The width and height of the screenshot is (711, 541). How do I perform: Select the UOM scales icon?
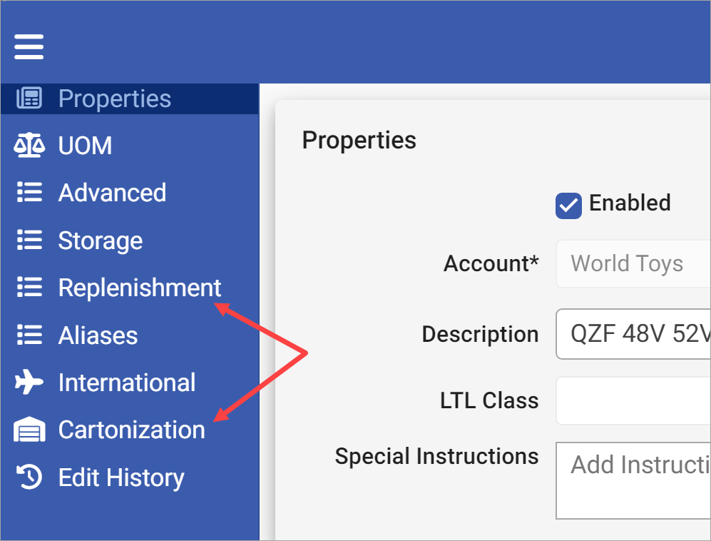[x=29, y=145]
